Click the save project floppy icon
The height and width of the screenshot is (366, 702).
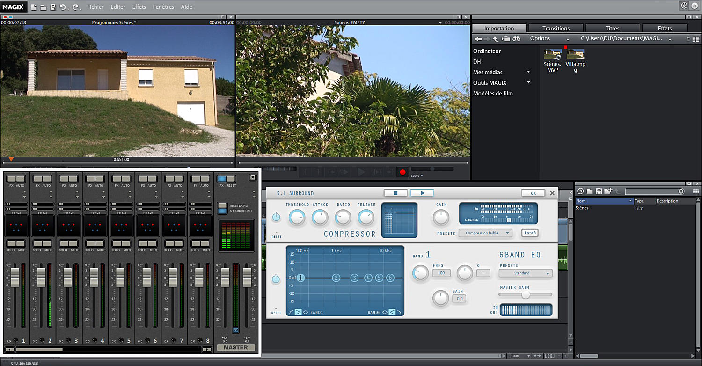point(53,7)
